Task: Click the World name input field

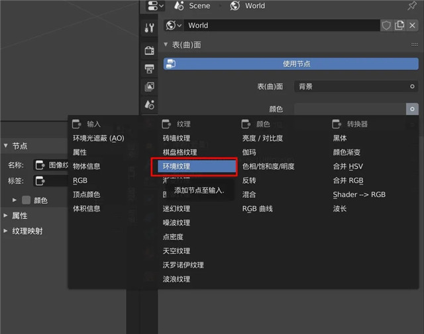Action: tap(282, 26)
